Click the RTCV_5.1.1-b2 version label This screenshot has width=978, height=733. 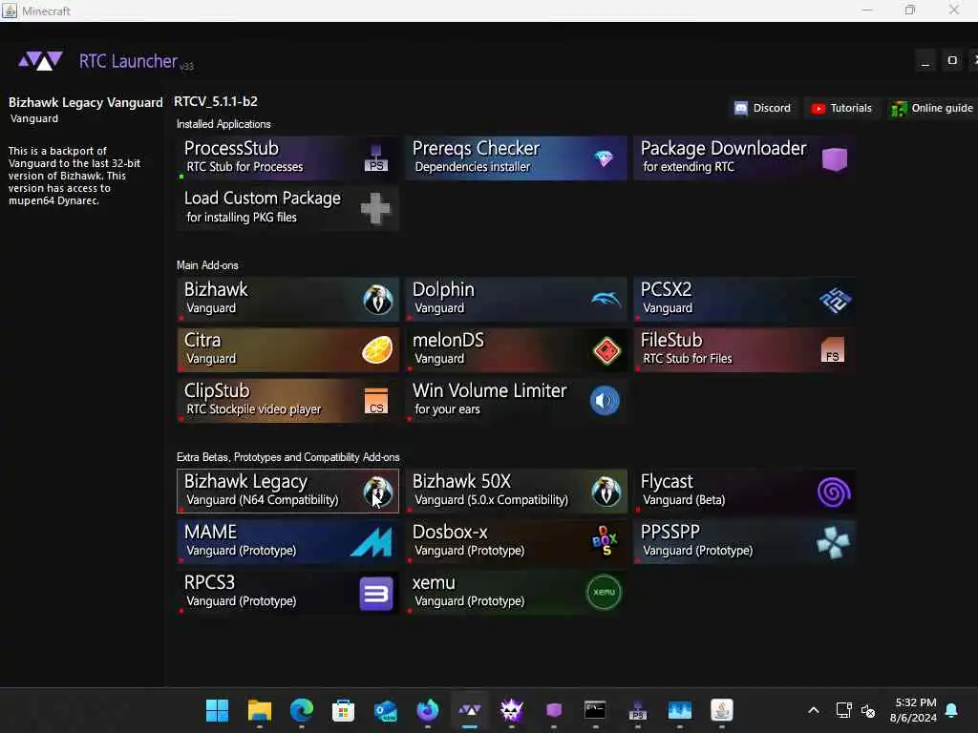pyautogui.click(x=216, y=101)
